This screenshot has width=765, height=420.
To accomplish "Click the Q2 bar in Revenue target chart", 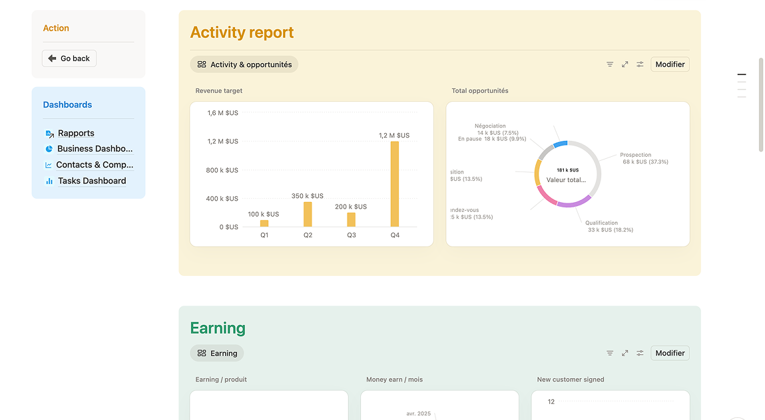I will tap(308, 215).
